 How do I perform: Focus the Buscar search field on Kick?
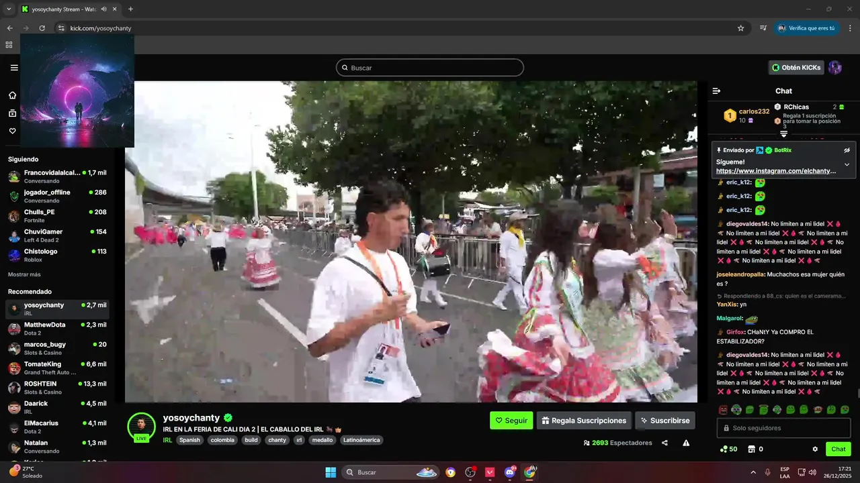[430, 68]
